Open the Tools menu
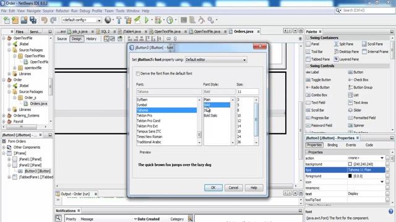The width and height of the screenshot is (396, 222). tap(120, 11)
